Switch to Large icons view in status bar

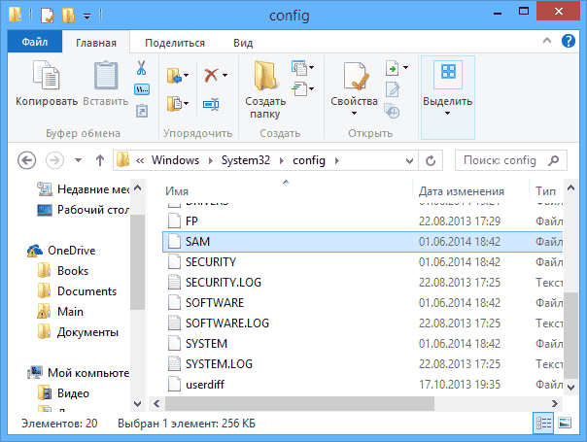pyautogui.click(x=565, y=424)
